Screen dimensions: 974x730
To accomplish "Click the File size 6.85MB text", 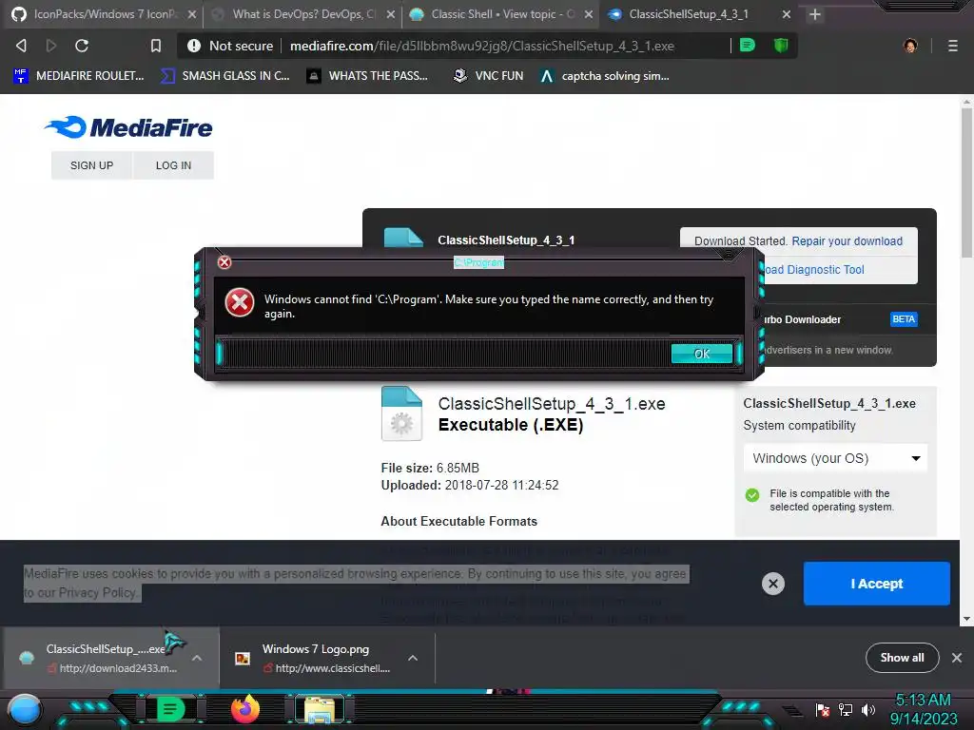I will pos(430,468).
